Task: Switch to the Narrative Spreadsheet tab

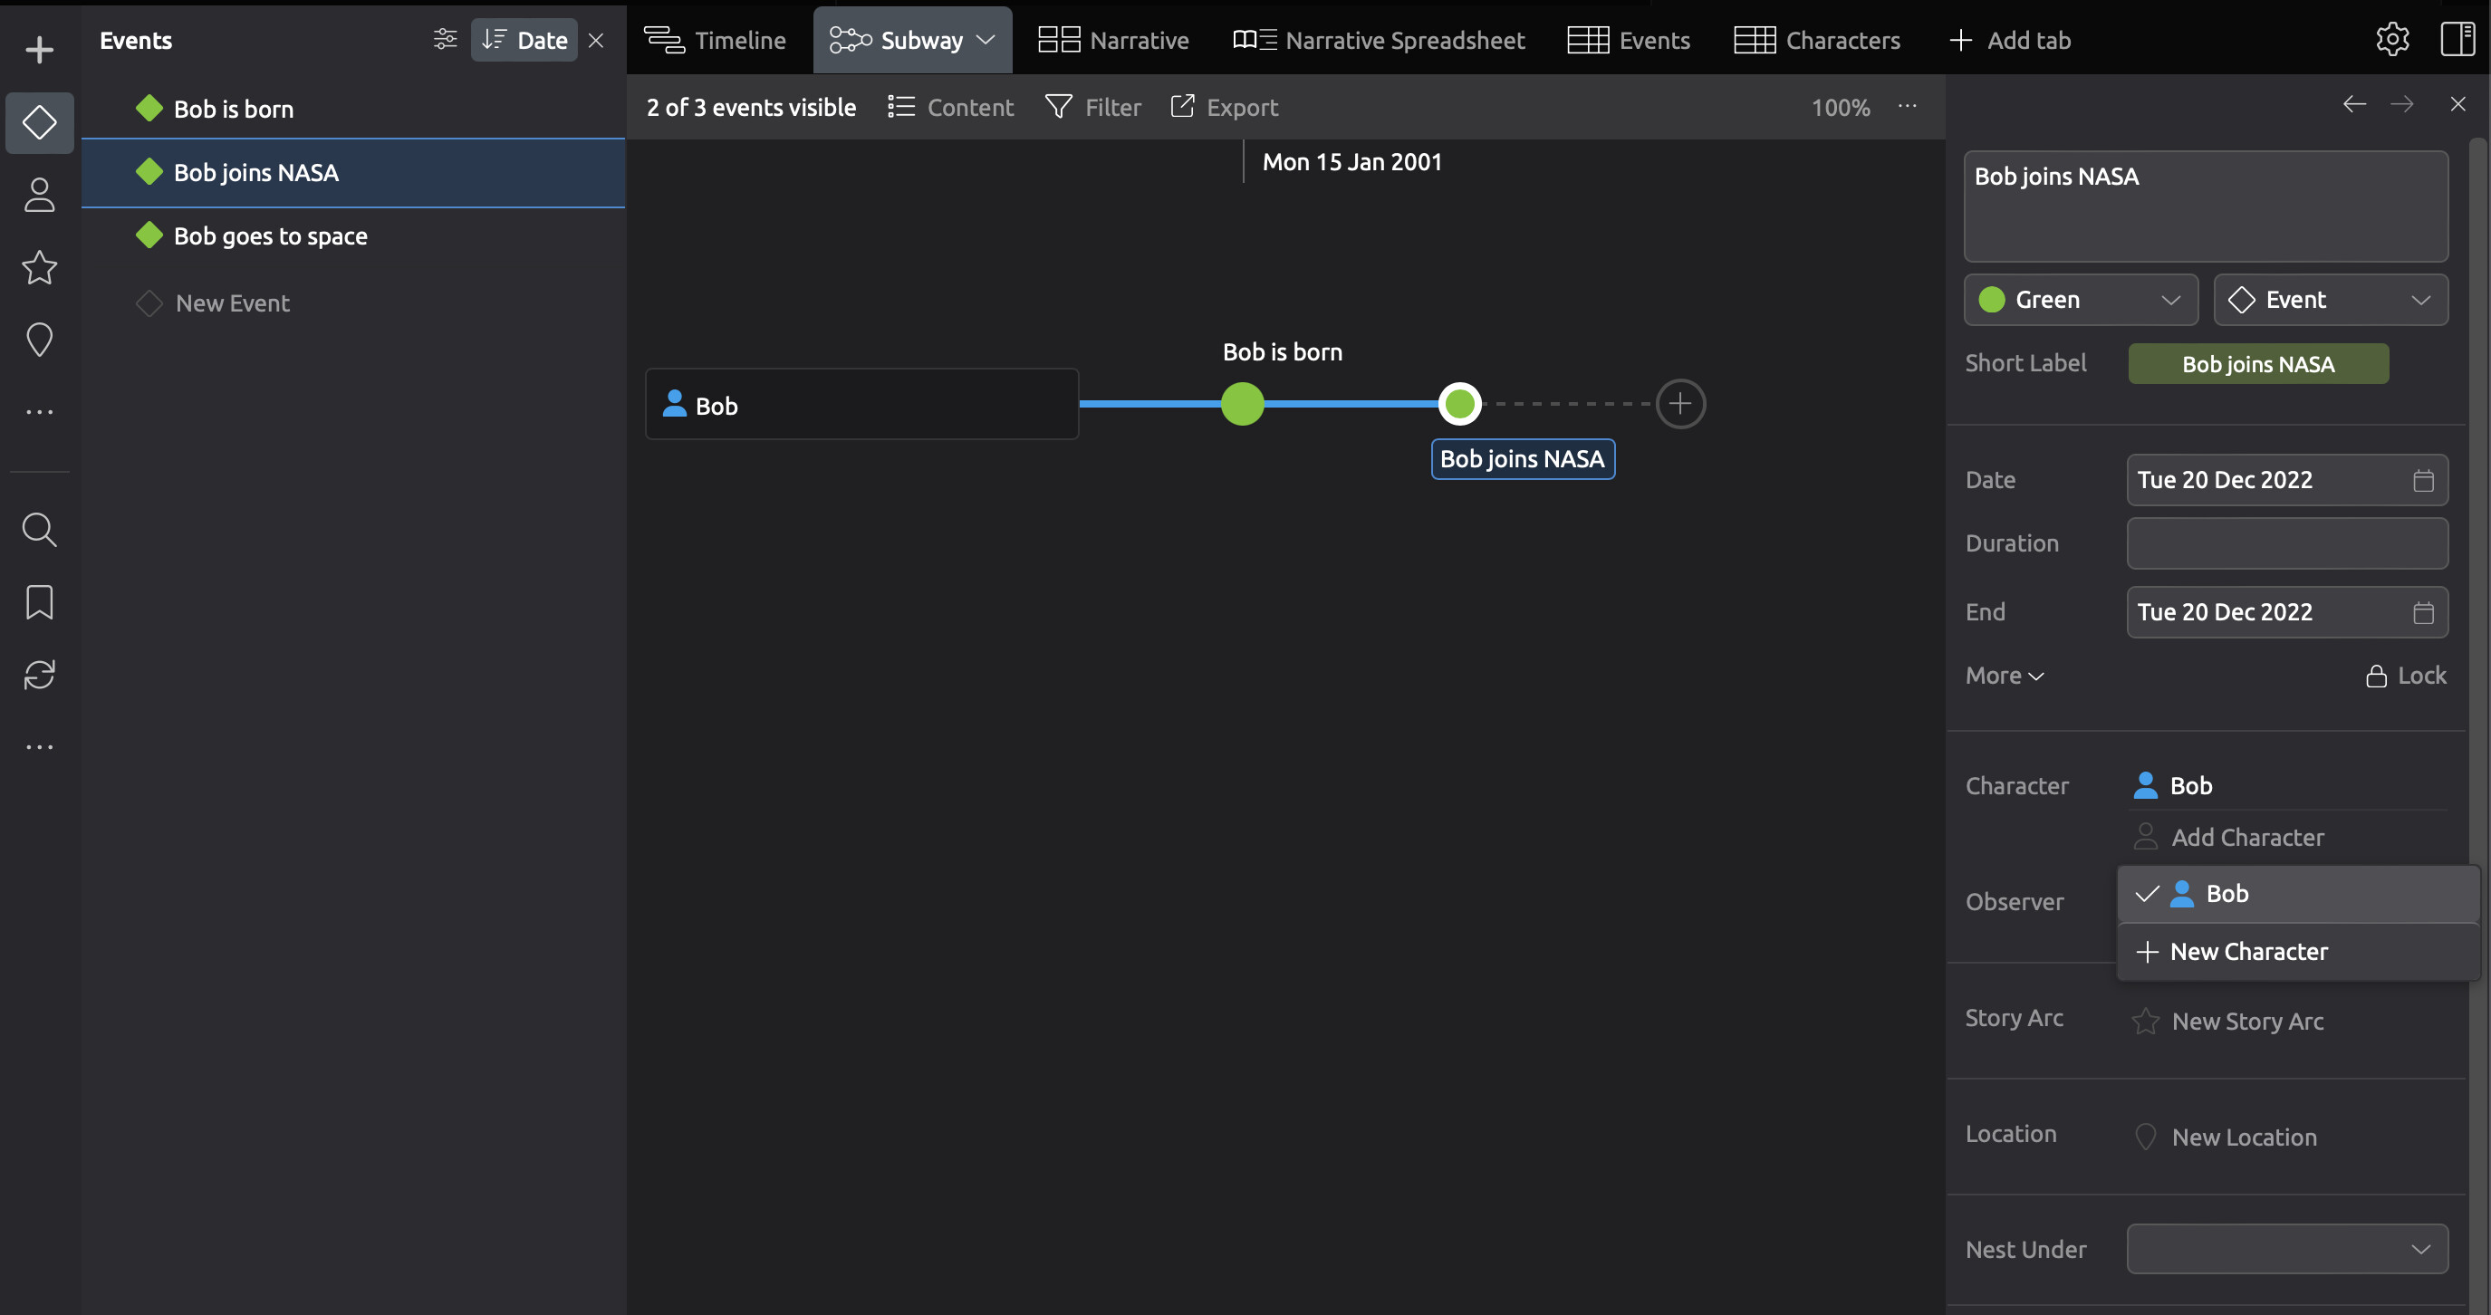Action: (1378, 40)
